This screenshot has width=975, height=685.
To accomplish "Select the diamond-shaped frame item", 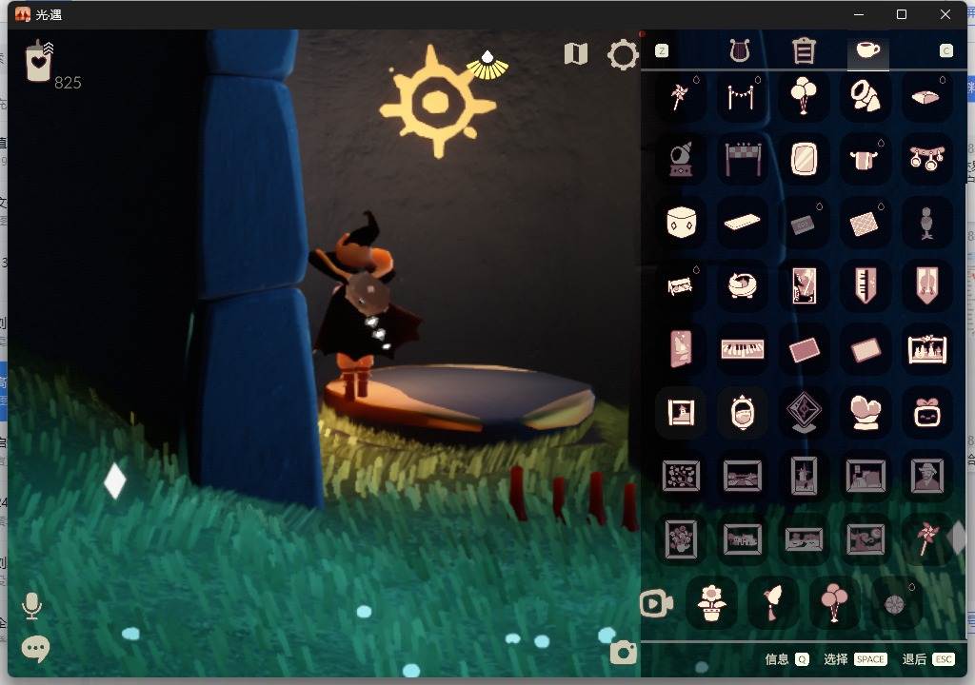I will tap(804, 412).
